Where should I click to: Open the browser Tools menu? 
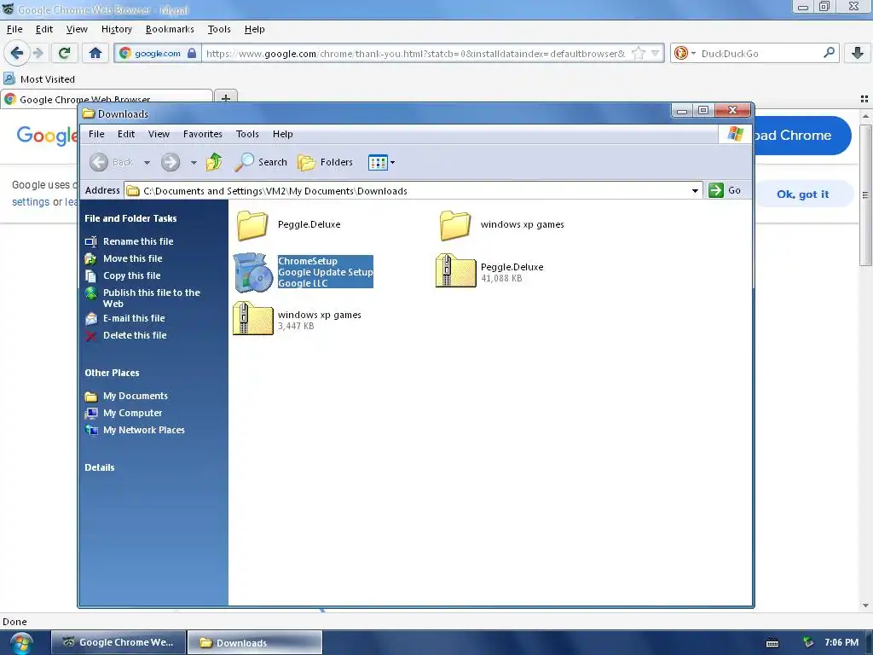219,29
